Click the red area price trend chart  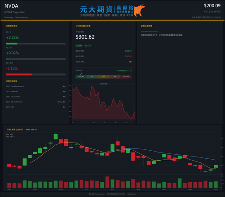[x=103, y=103]
